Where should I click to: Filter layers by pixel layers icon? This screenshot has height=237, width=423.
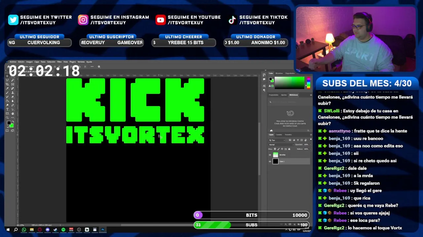pyautogui.click(x=290, y=140)
